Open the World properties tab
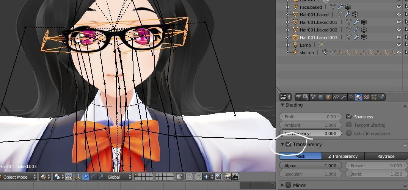Viewport: 408px width, 190px height. tap(321, 97)
